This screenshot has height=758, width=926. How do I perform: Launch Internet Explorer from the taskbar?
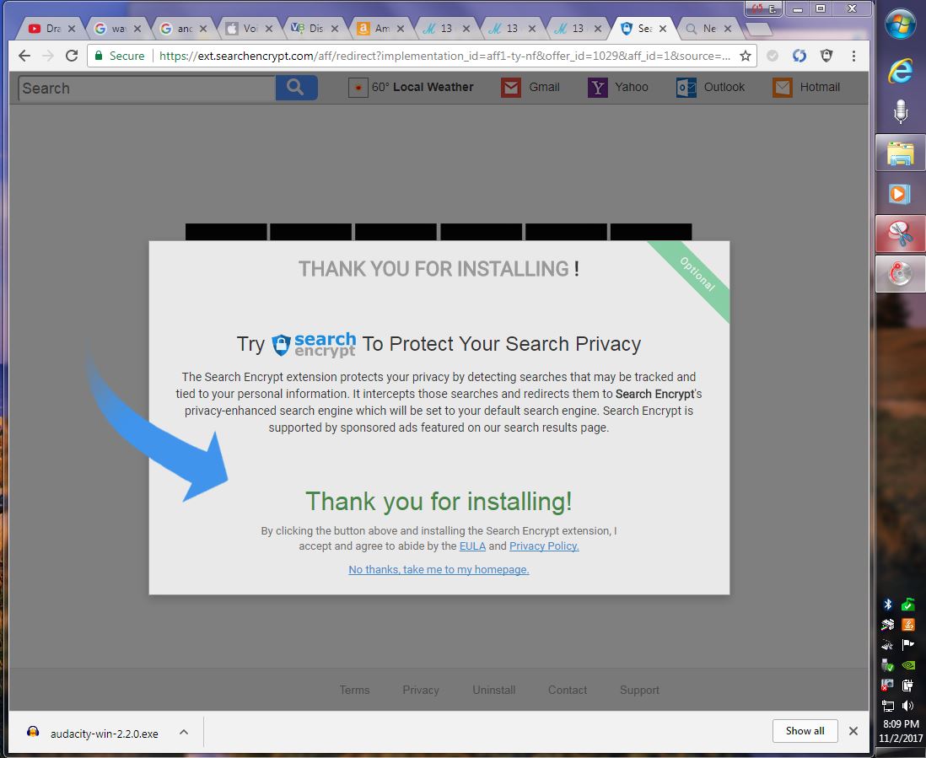point(900,71)
